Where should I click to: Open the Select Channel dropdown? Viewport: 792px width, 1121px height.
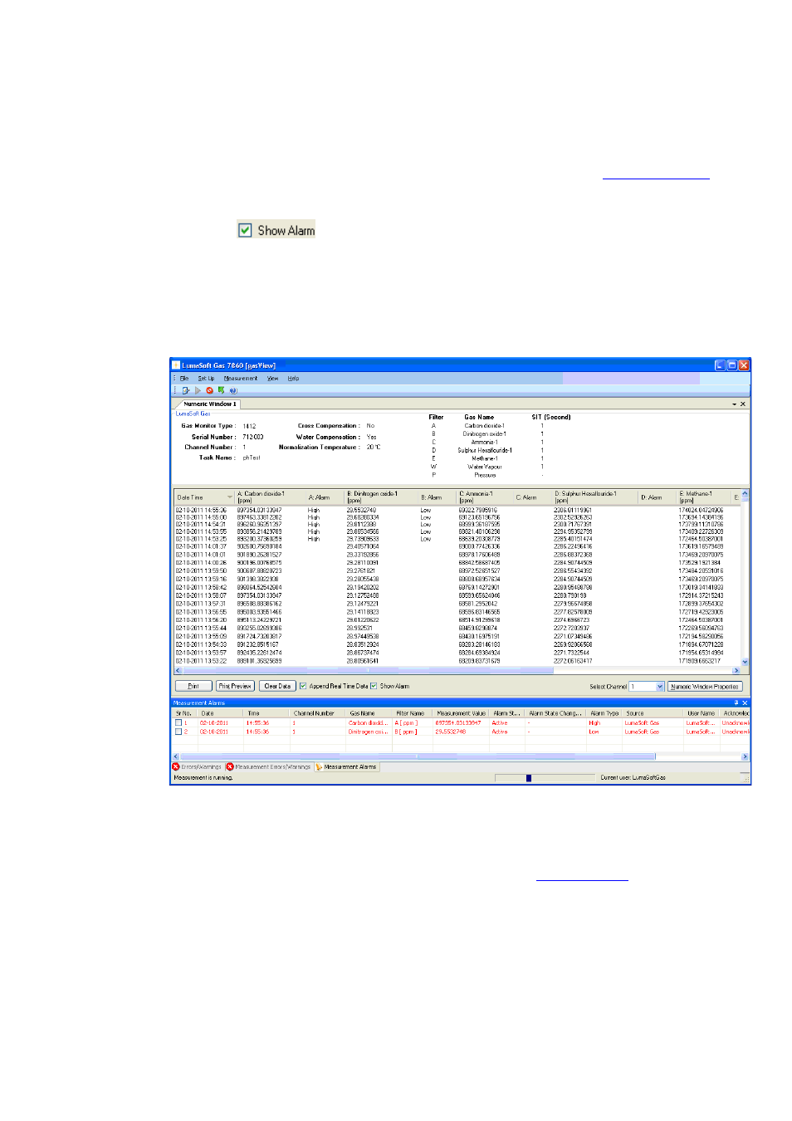click(661, 687)
